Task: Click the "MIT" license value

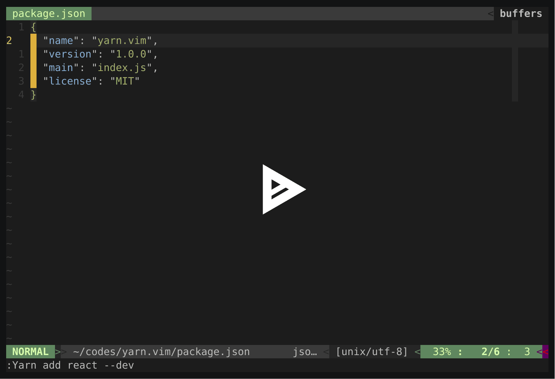Action: coord(125,81)
